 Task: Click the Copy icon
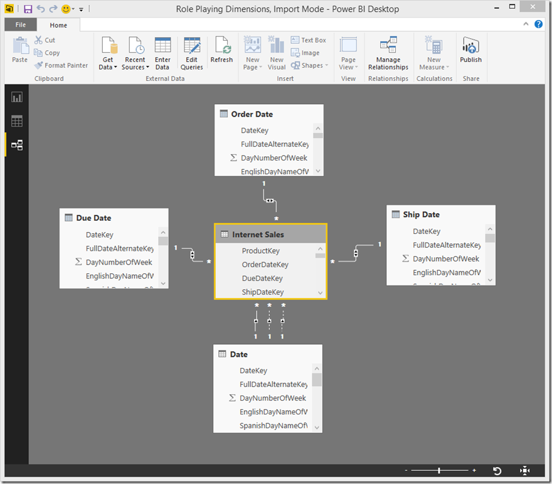38,53
